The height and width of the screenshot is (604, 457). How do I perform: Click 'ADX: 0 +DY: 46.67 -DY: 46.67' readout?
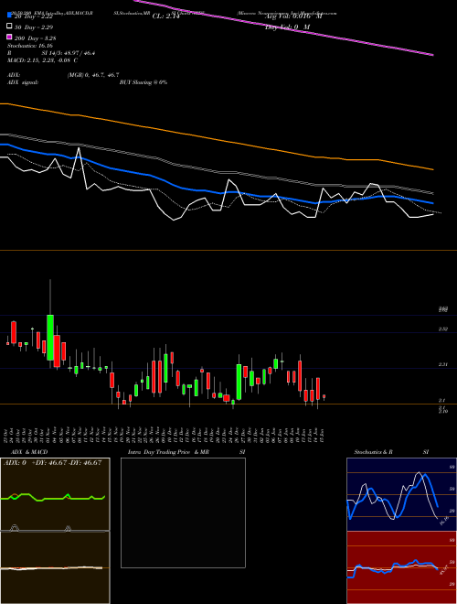point(52,463)
